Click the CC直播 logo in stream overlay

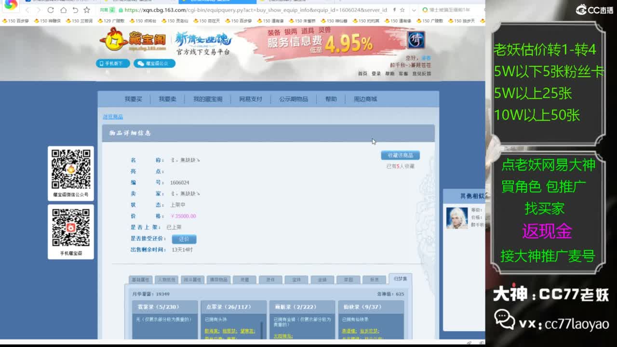(595, 10)
